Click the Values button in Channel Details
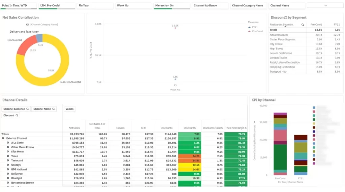 69,109
